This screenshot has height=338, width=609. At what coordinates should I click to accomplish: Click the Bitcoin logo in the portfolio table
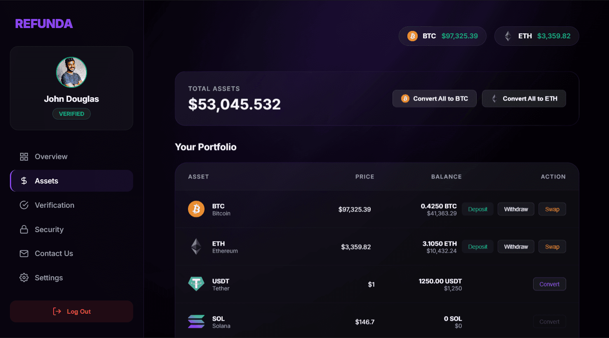tap(196, 209)
